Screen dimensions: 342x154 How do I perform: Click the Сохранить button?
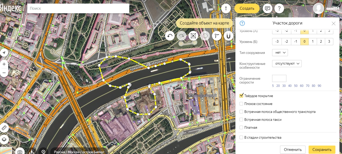pos(322,149)
